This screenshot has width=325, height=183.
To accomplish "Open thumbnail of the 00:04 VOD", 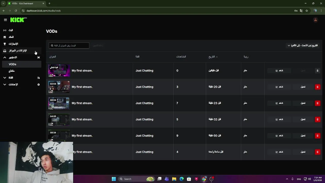I will (59, 103).
